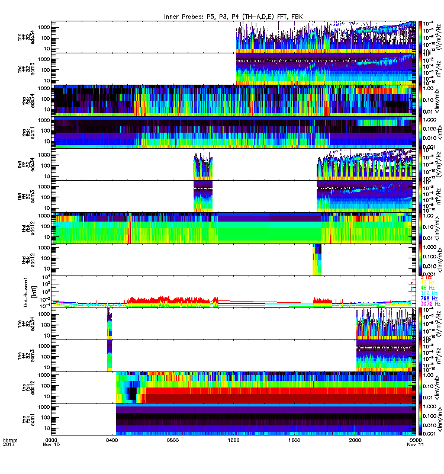The height and width of the screenshot is (474, 444).
Task: Click the color bar beside the fff edc34 panel
Action: tap(420, 324)
